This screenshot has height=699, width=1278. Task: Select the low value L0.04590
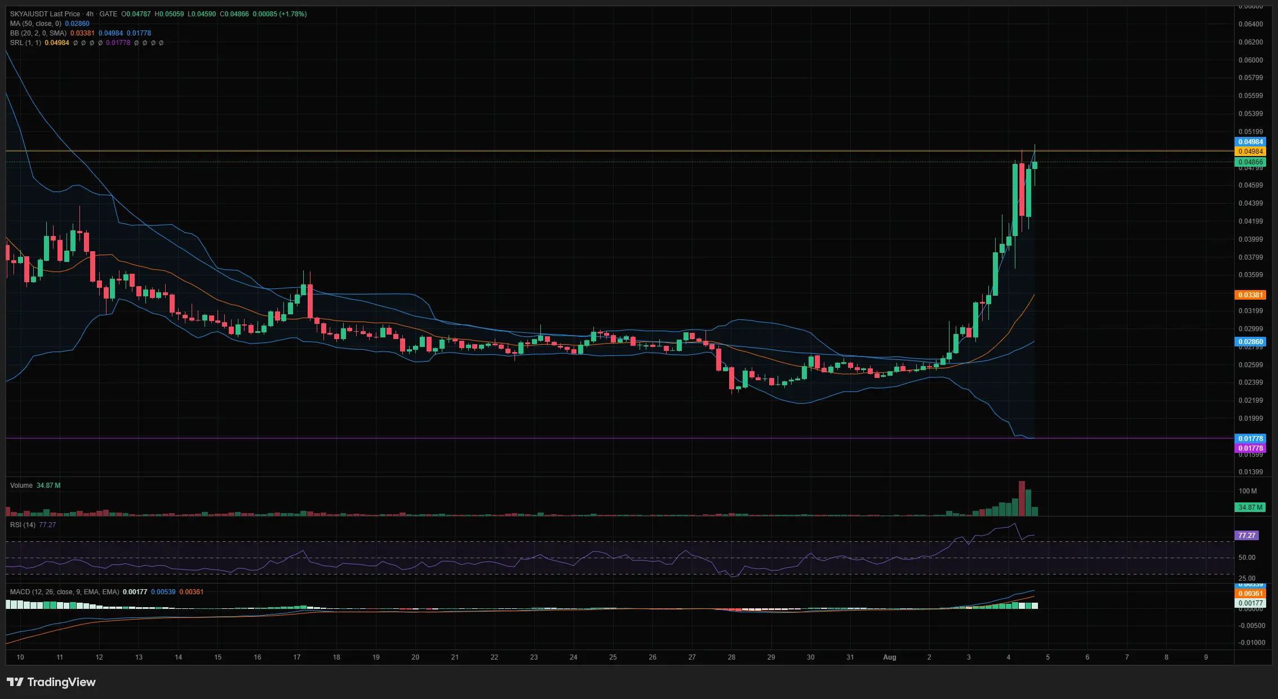pos(202,14)
